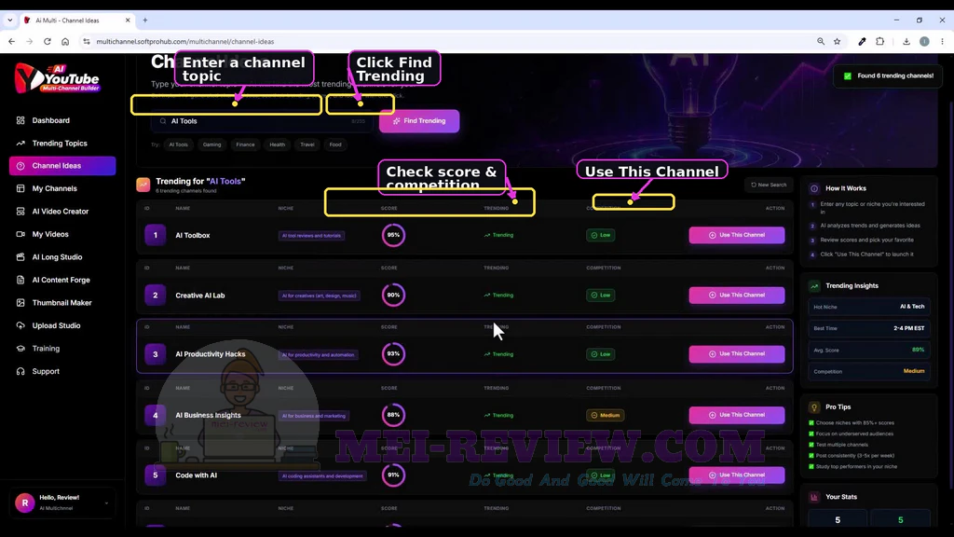Select Channel Ideas sidebar entry
This screenshot has height=537, width=954.
coord(62,166)
